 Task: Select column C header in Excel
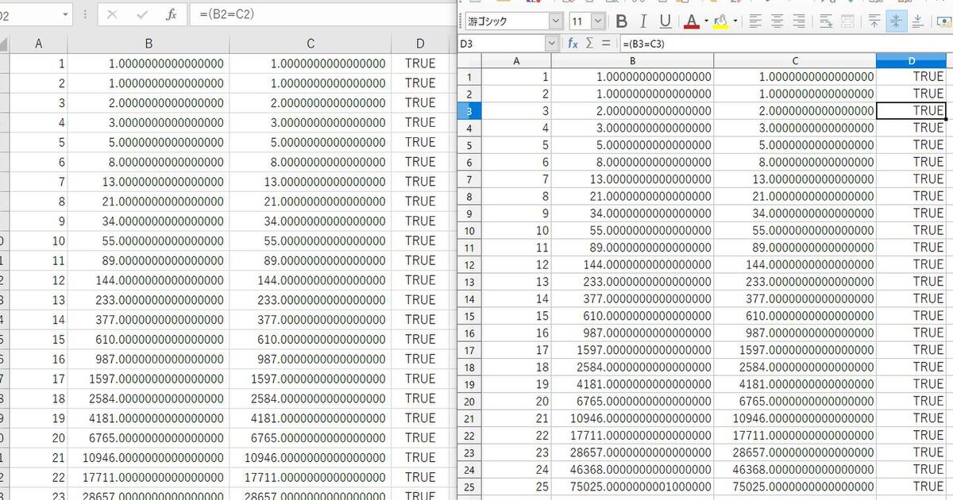(x=310, y=44)
